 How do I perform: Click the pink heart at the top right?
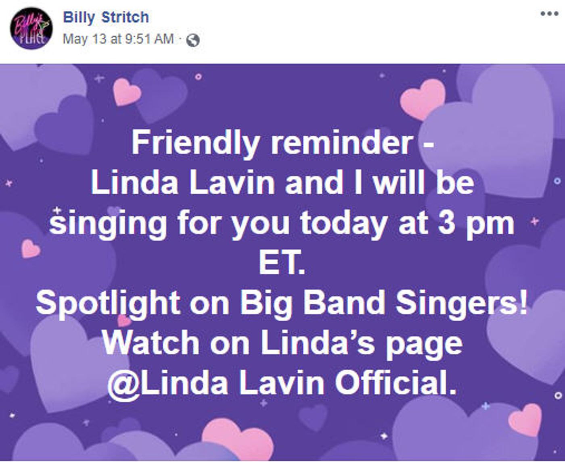tap(423, 99)
